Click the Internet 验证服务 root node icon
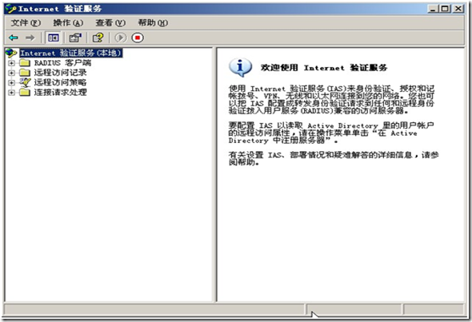The height and width of the screenshot is (322, 472). (11, 53)
